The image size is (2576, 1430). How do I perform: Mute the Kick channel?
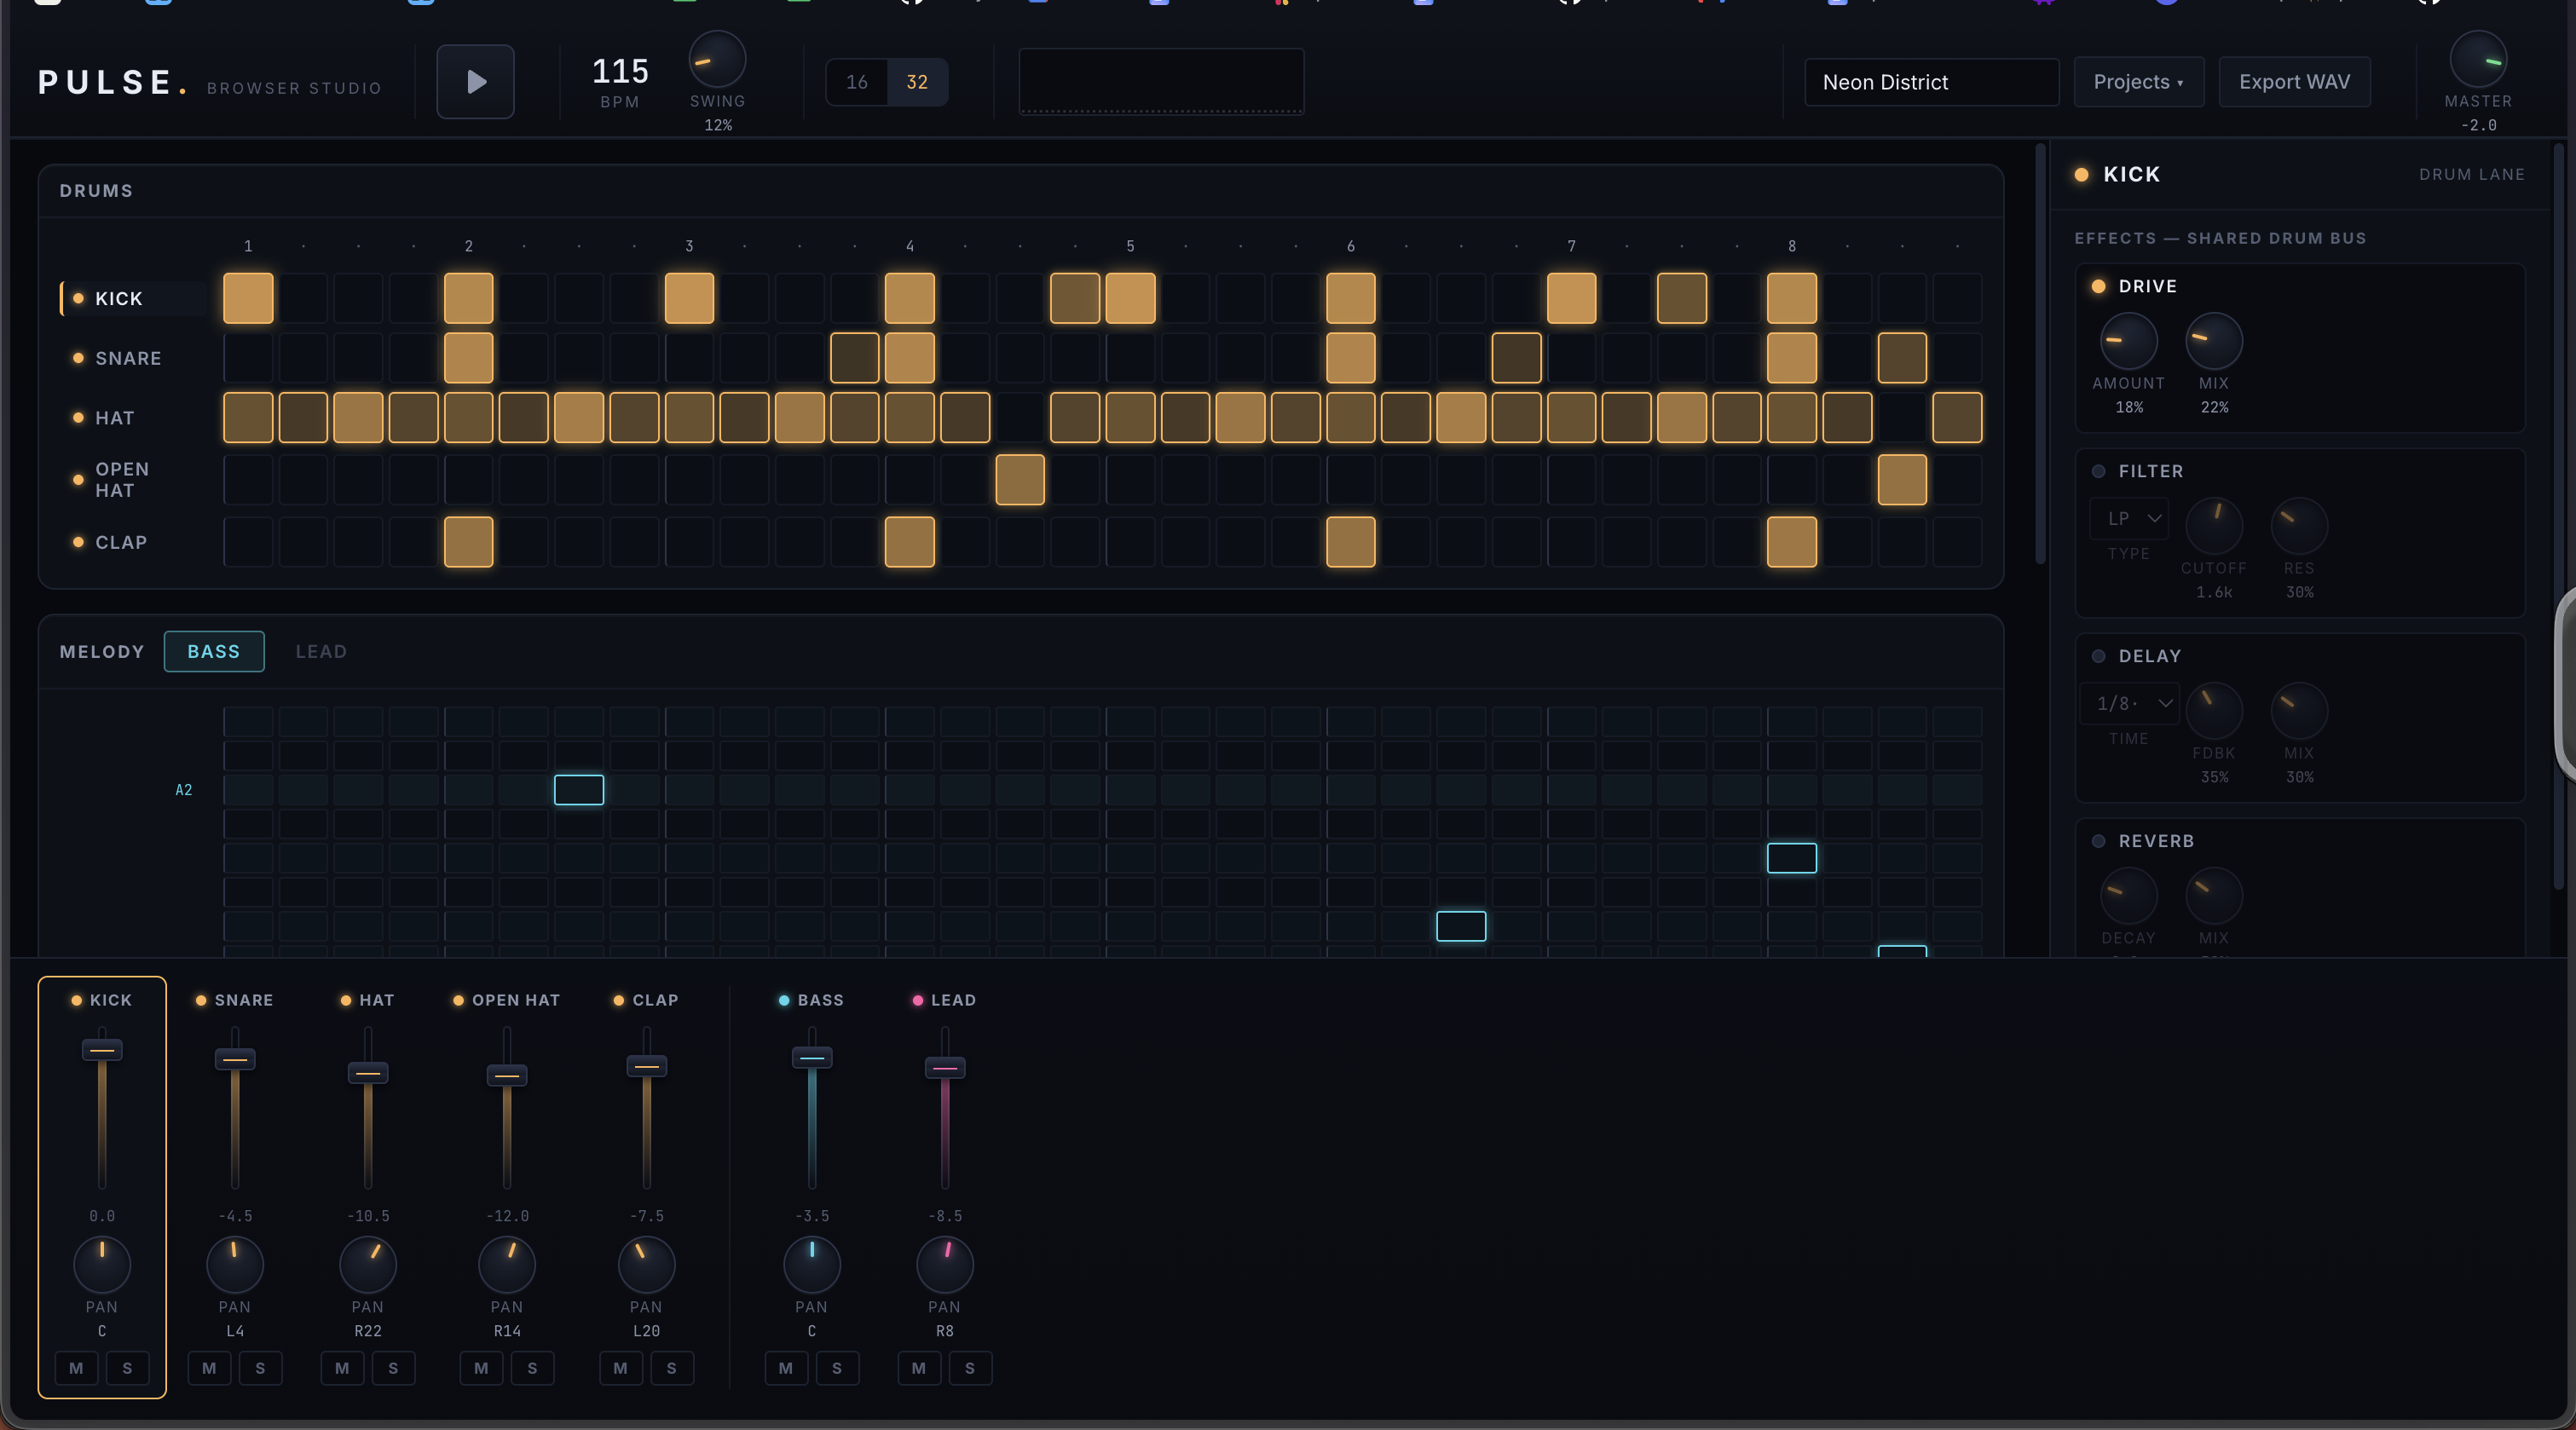76,1368
